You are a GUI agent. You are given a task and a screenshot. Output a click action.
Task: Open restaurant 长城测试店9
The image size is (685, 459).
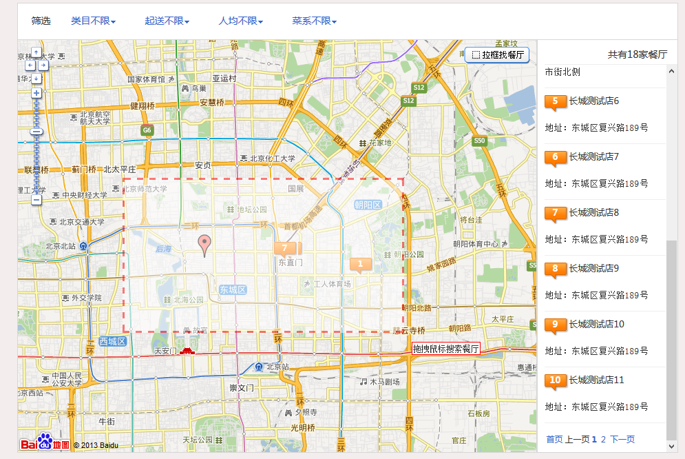593,268
